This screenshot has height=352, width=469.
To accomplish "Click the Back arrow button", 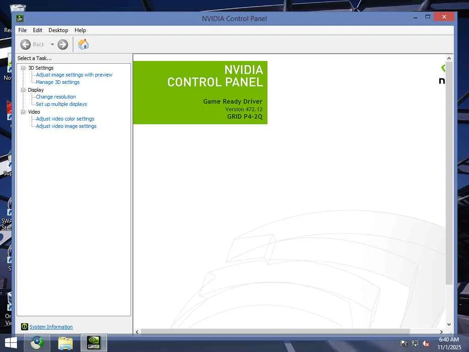I will click(26, 44).
